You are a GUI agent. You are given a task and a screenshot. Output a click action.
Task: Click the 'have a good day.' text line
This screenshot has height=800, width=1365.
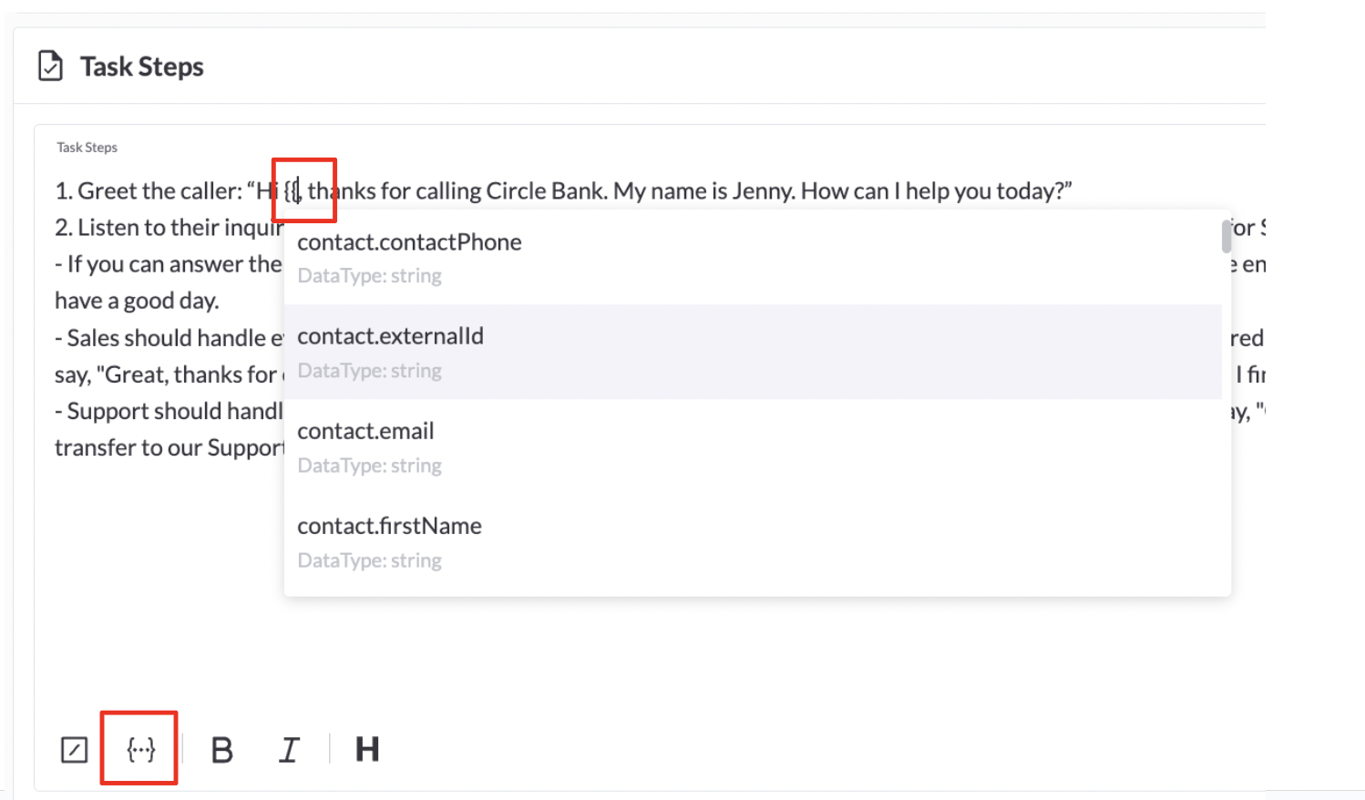coord(137,301)
